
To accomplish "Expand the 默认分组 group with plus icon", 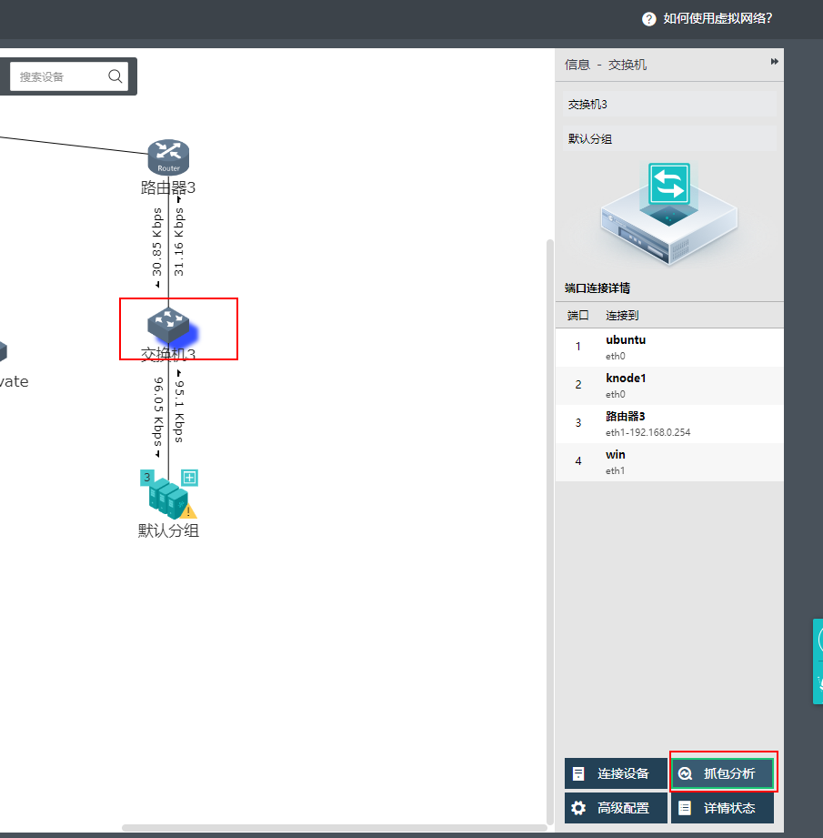I will point(189,478).
